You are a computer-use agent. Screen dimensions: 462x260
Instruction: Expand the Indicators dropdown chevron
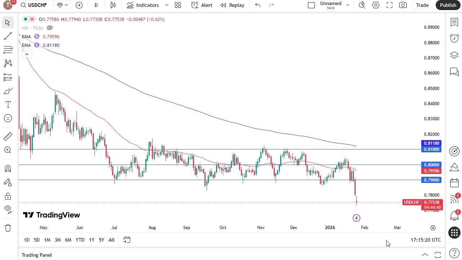[x=166, y=5]
